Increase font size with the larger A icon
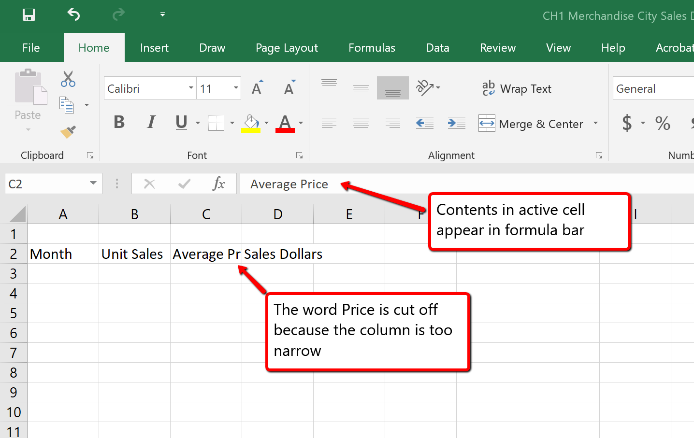Image resolution: width=694 pixels, height=438 pixels. [258, 87]
